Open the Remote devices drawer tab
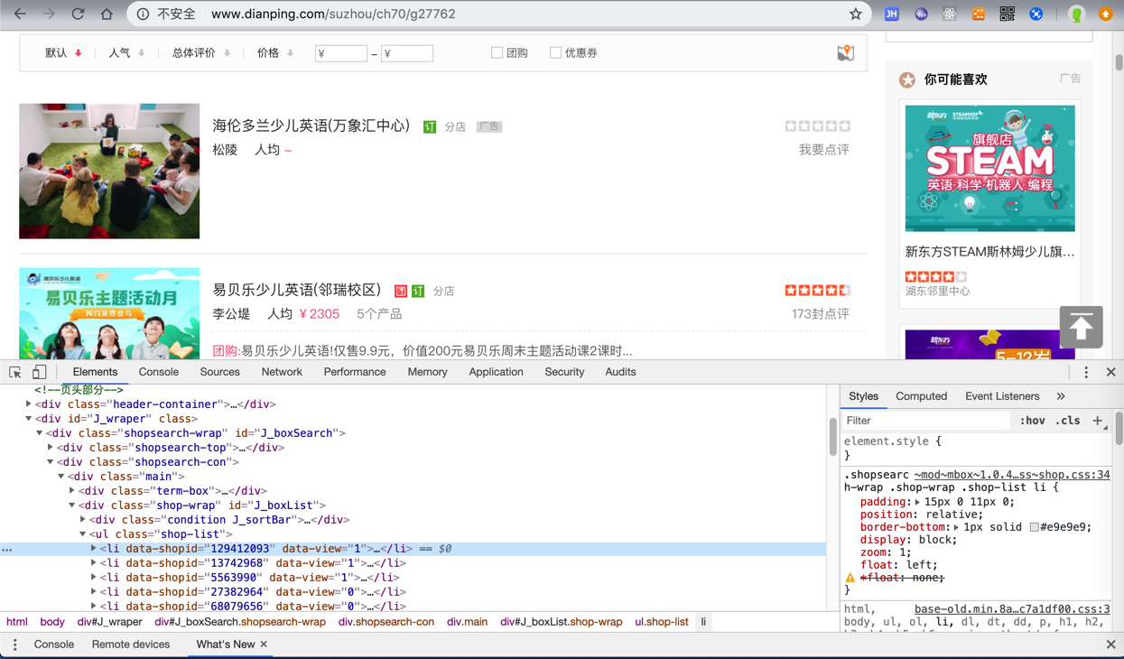1124x659 pixels. [x=131, y=645]
